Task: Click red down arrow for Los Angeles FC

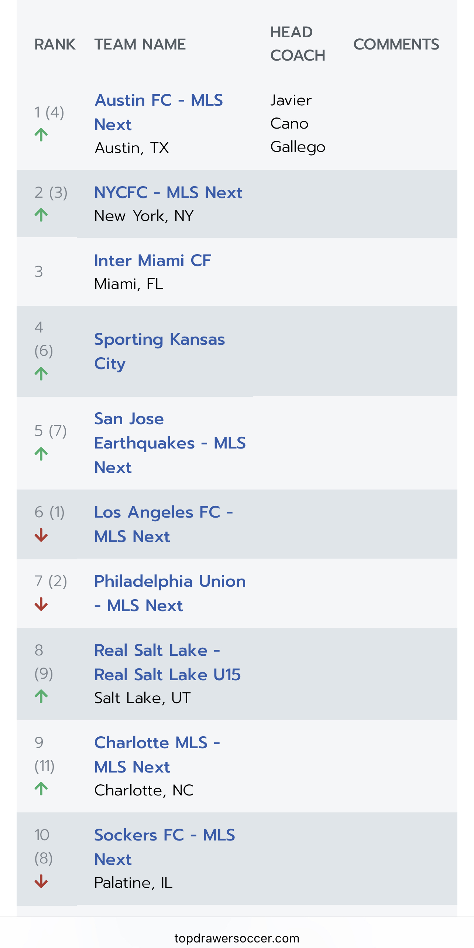Action: tap(41, 535)
